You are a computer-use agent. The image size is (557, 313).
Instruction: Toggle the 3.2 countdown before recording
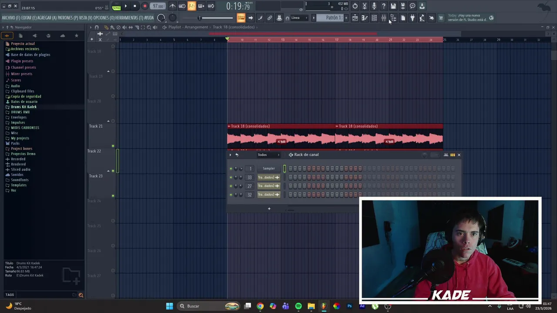[191, 6]
